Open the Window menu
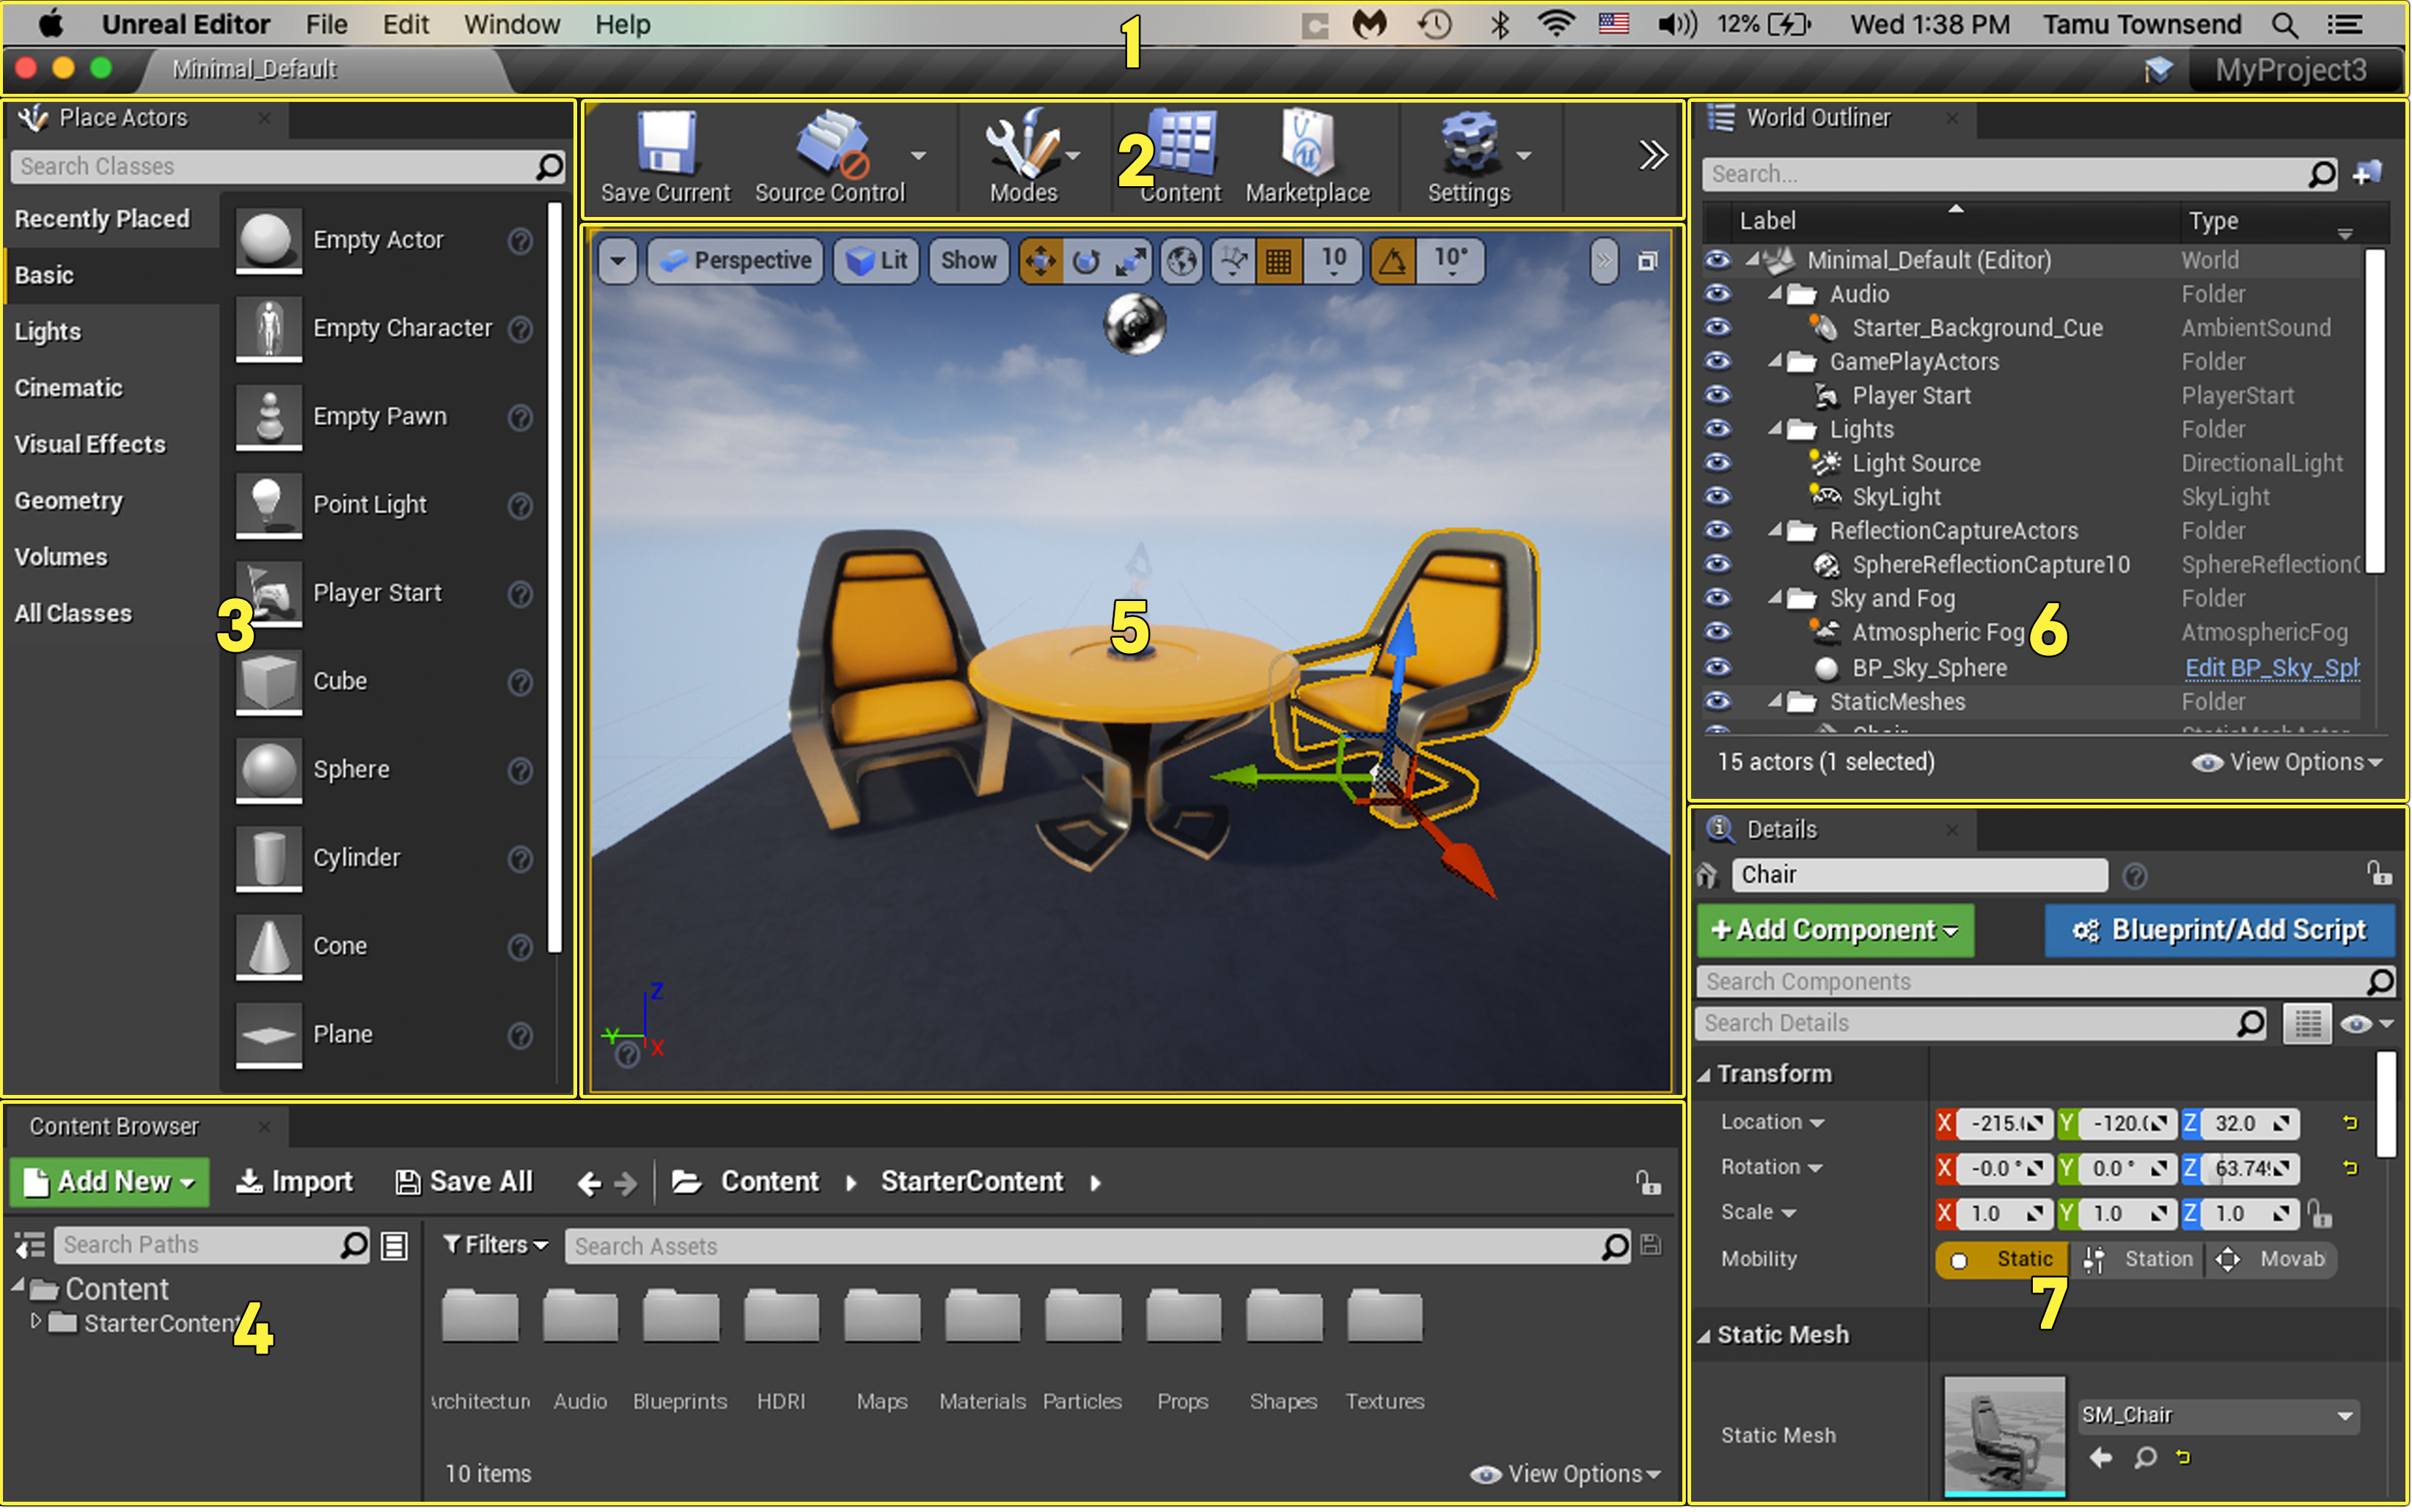Image resolution: width=2412 pixels, height=1512 pixels. (x=511, y=24)
